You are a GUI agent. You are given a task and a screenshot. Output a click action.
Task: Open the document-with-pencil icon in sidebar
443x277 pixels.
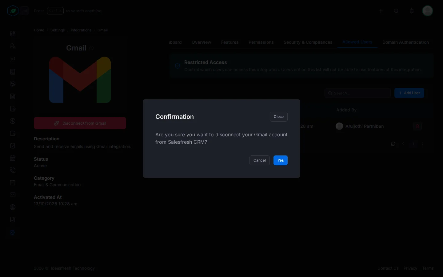[x=13, y=109]
